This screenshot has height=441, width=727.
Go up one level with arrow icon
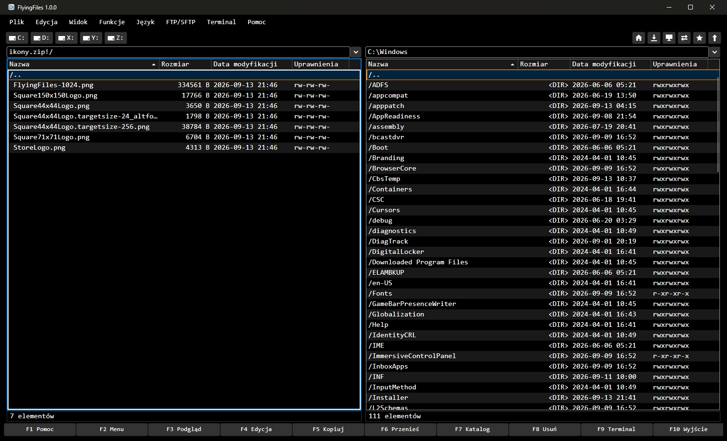tap(715, 38)
